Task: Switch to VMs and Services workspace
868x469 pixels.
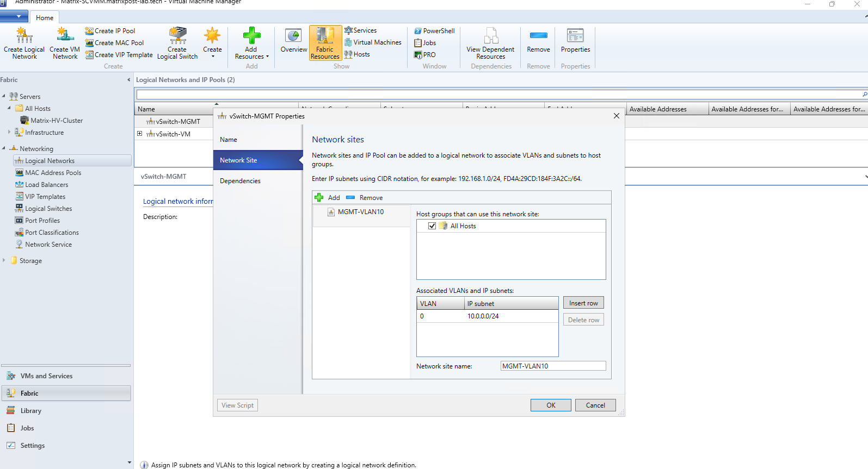Action: (66, 376)
